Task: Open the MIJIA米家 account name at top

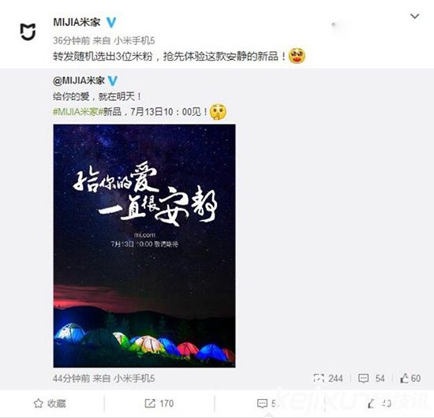Action: (x=77, y=22)
